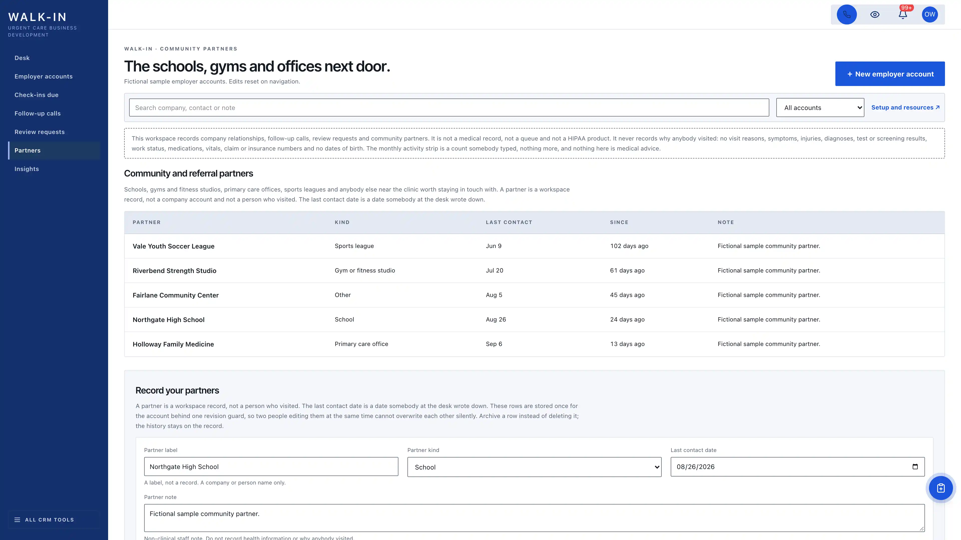The image size is (961, 540).
Task: Click New employer account button
Action: [890, 74]
